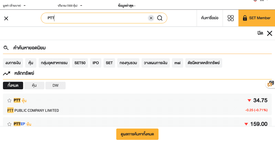Choose the IPO popular search tag
The width and height of the screenshot is (275, 142).
click(x=96, y=63)
